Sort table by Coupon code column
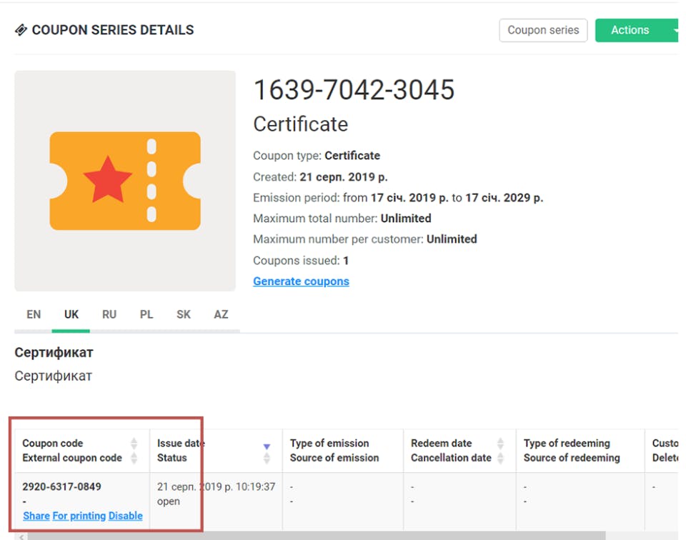 coord(134,444)
